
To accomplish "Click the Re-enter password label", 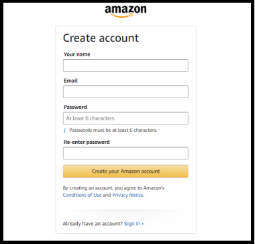I will click(x=87, y=142).
